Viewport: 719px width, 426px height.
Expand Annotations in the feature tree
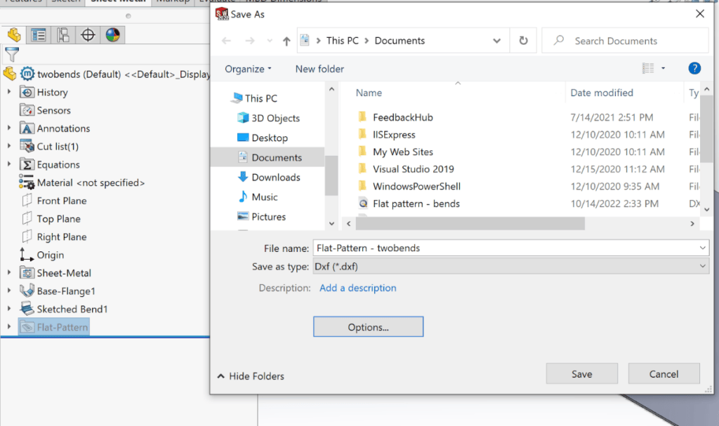pos(8,128)
